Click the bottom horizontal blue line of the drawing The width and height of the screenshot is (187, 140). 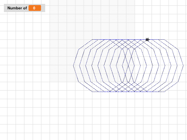(x=129, y=92)
